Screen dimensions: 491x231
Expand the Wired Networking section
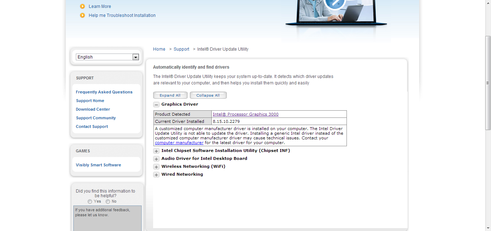pyautogui.click(x=156, y=175)
